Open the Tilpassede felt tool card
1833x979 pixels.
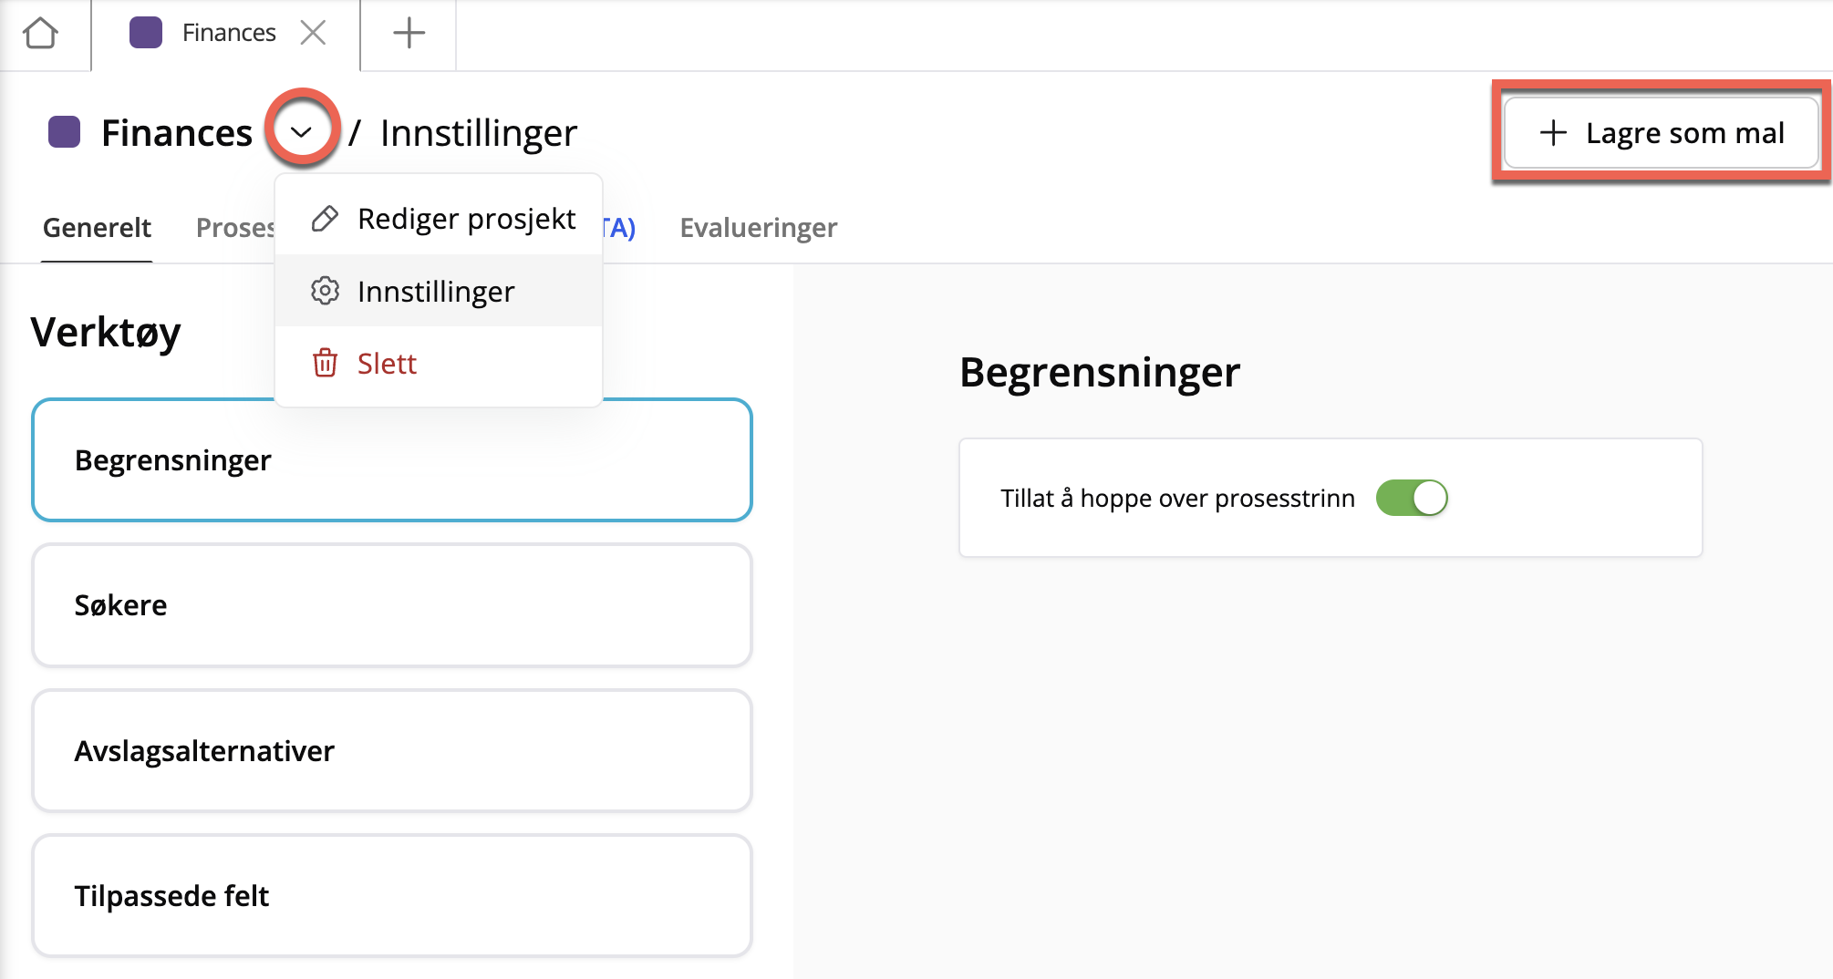pyautogui.click(x=392, y=895)
